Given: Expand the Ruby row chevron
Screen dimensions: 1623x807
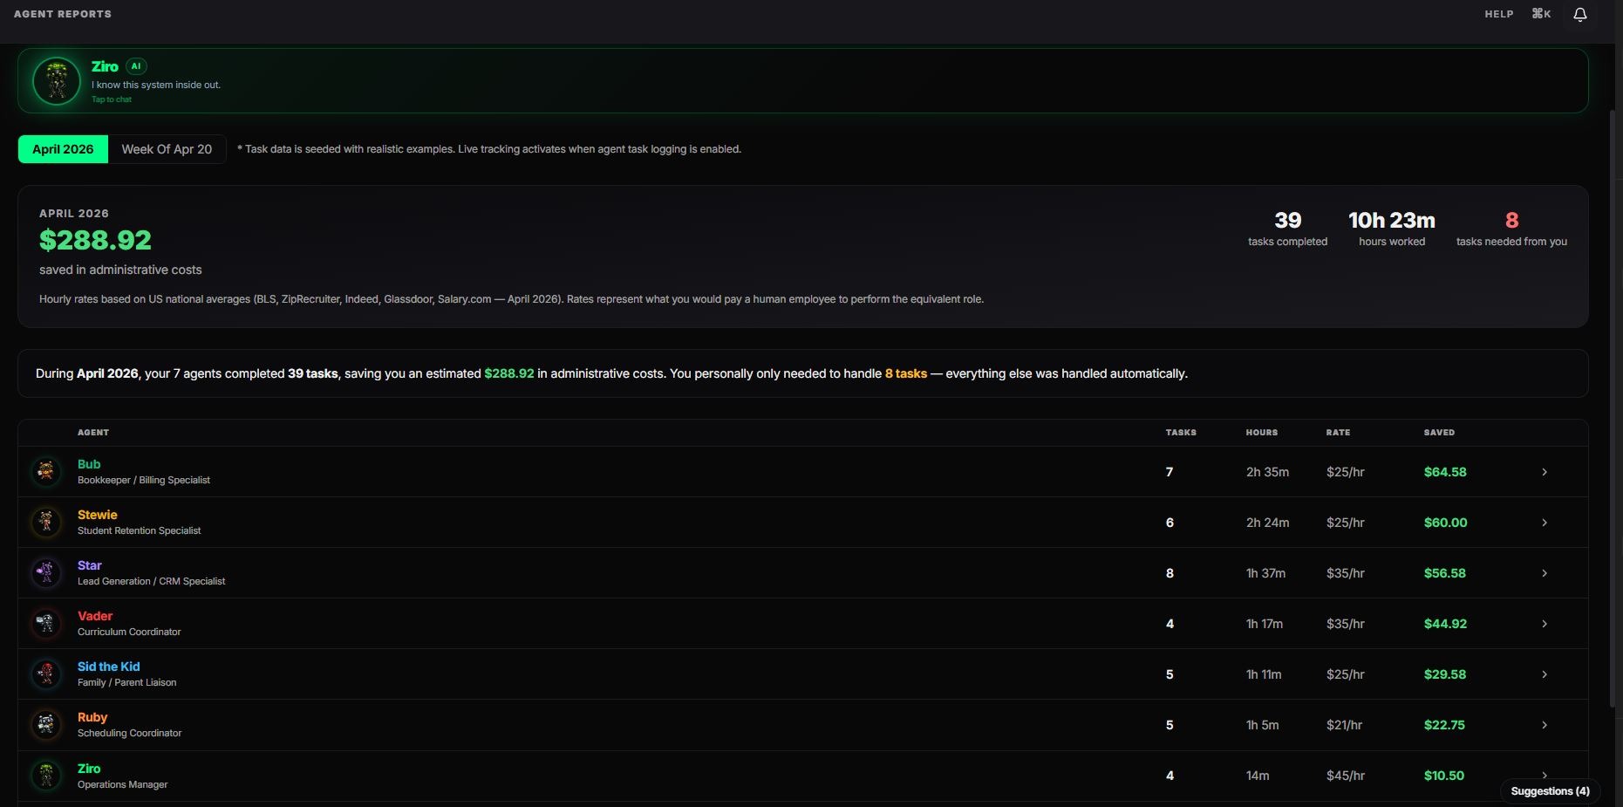Looking at the screenshot, I should point(1545,724).
